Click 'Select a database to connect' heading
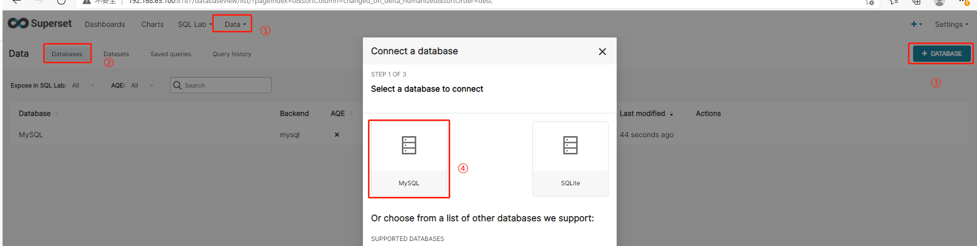Image resolution: width=977 pixels, height=246 pixels. pos(427,89)
